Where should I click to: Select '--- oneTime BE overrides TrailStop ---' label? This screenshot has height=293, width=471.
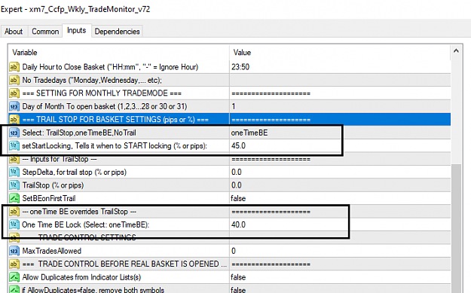point(79,212)
